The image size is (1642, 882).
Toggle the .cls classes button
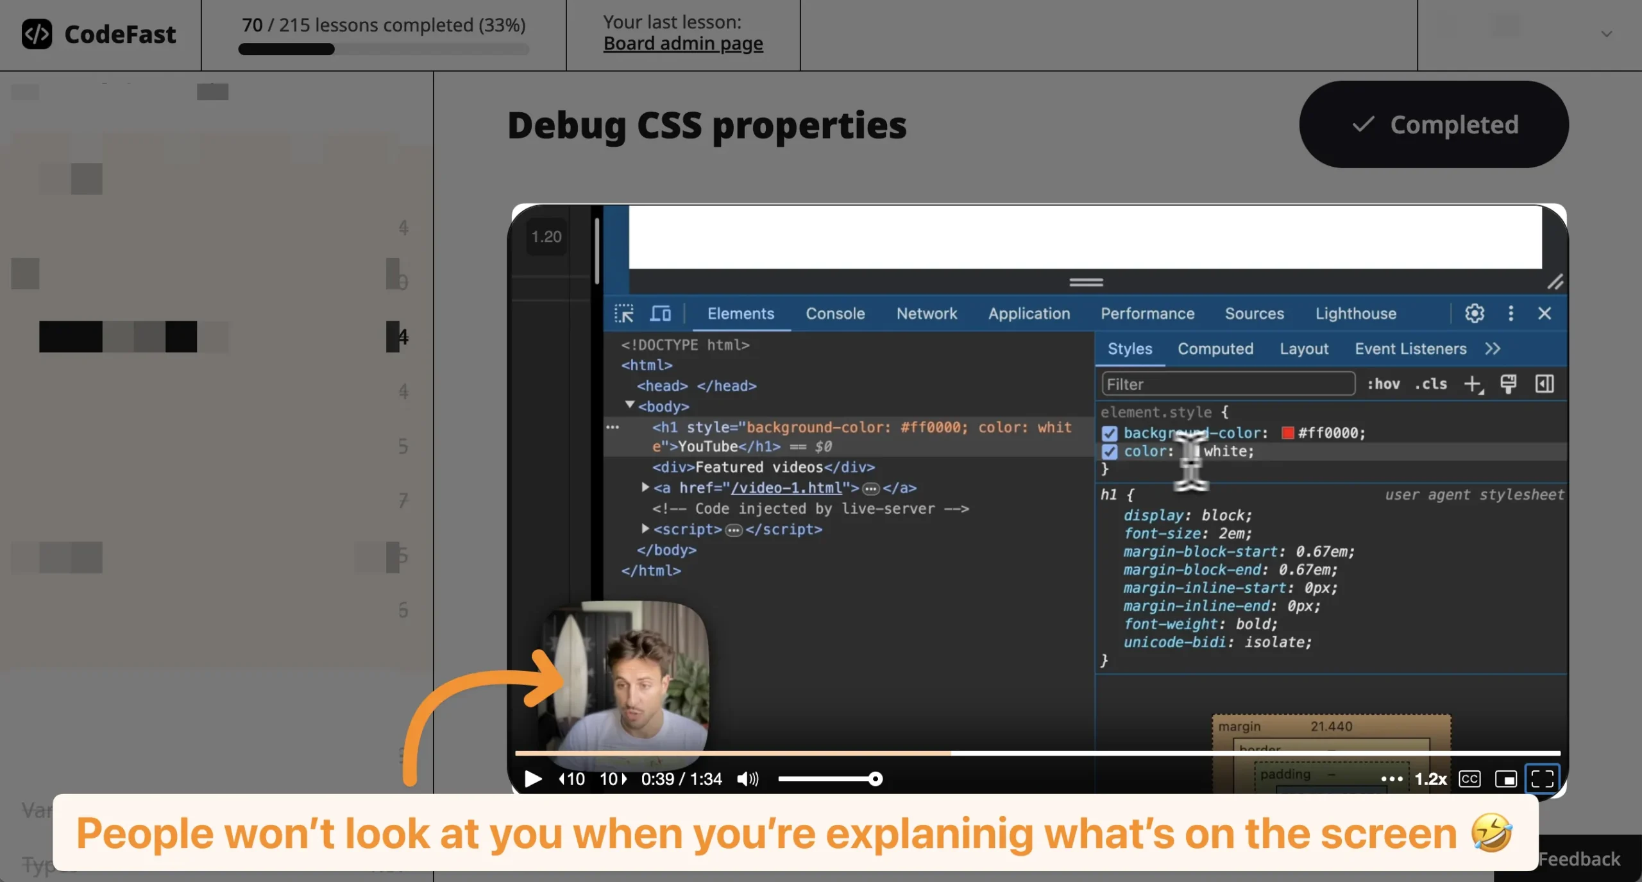point(1431,384)
